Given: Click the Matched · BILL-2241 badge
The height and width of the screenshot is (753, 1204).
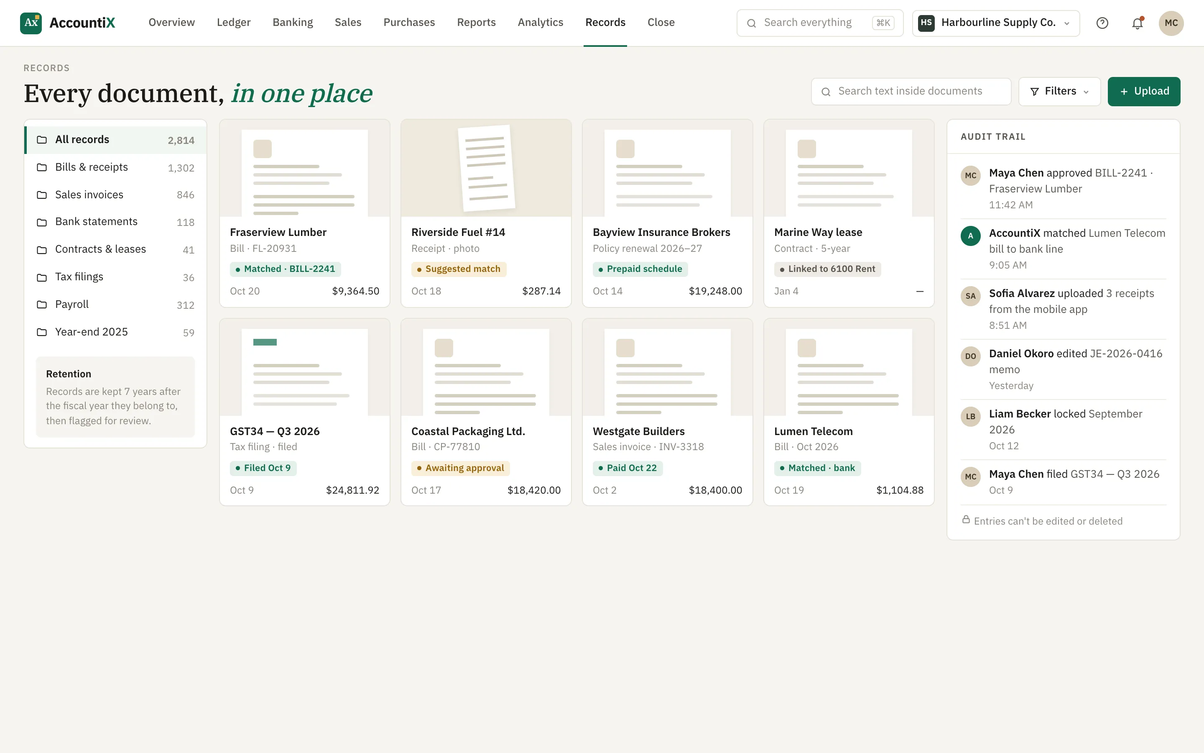Looking at the screenshot, I should (285, 269).
